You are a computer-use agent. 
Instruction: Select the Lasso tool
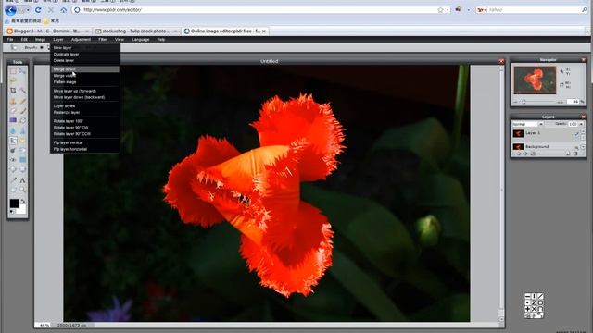(13, 80)
